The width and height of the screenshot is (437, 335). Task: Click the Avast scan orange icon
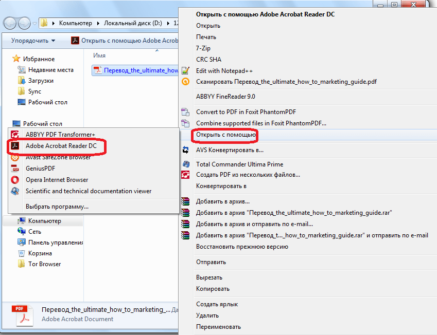(186, 82)
